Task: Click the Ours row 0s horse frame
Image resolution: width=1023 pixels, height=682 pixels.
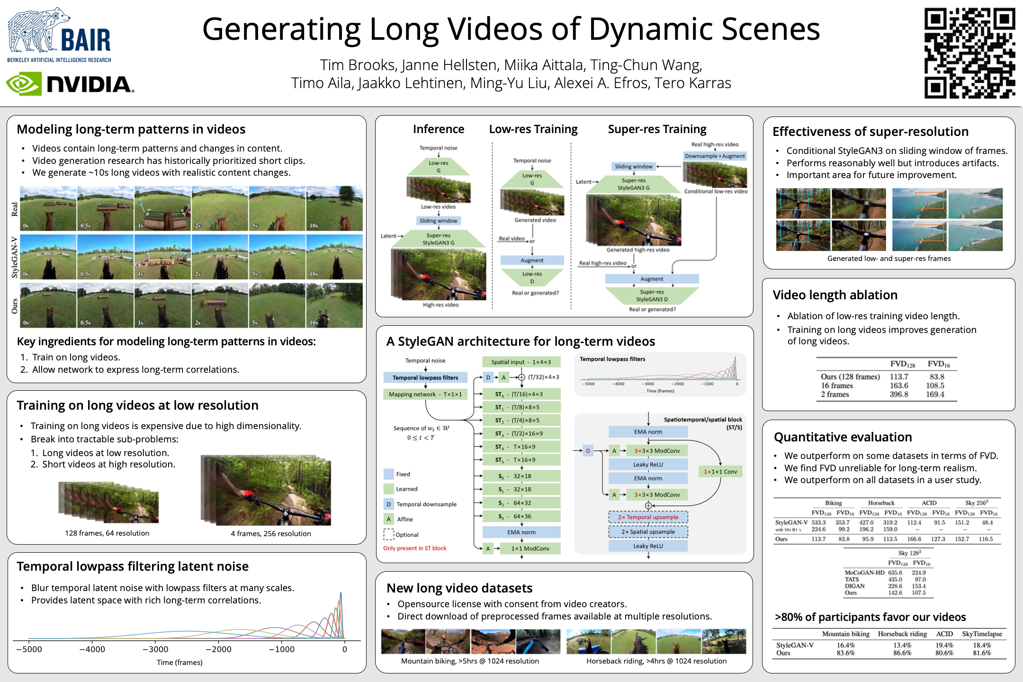Action: (x=48, y=305)
